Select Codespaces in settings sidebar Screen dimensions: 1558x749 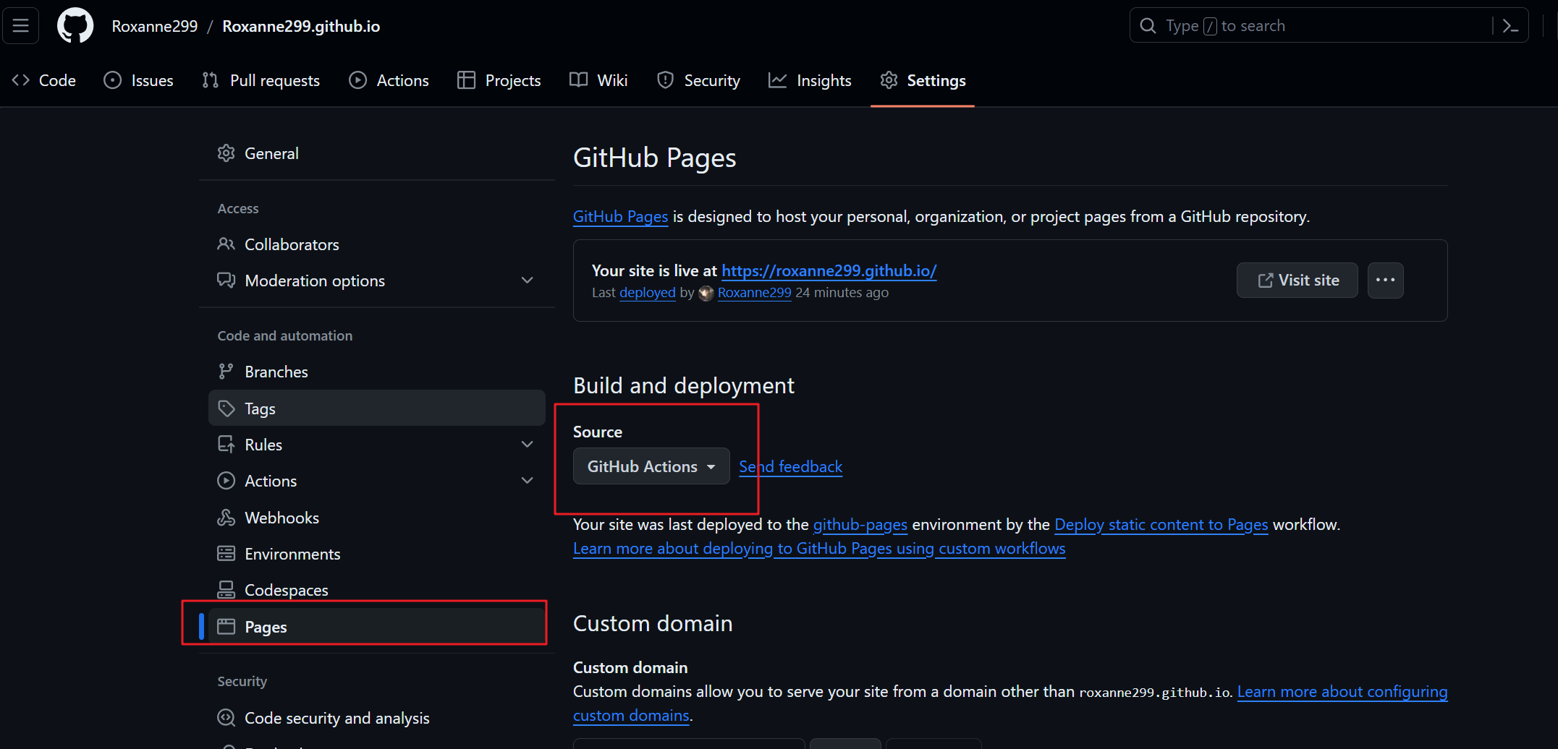[x=377, y=590]
